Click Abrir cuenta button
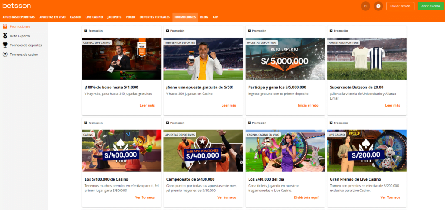 tap(431, 6)
